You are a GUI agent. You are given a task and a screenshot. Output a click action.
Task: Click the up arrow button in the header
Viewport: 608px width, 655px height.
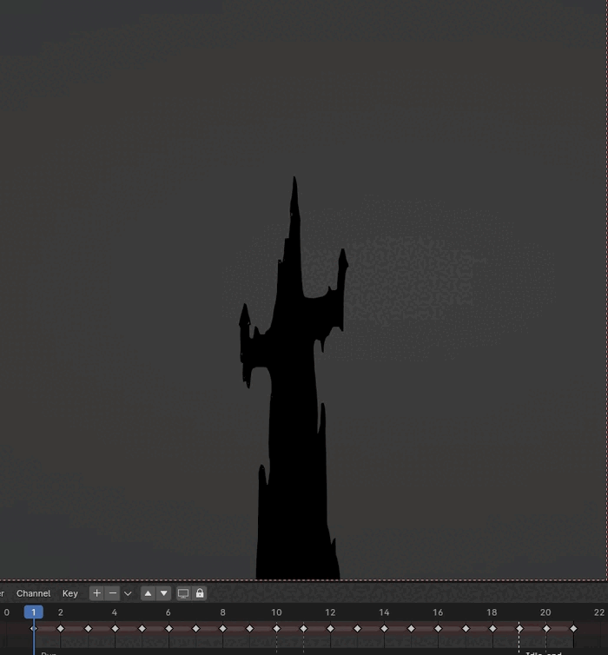coord(148,593)
